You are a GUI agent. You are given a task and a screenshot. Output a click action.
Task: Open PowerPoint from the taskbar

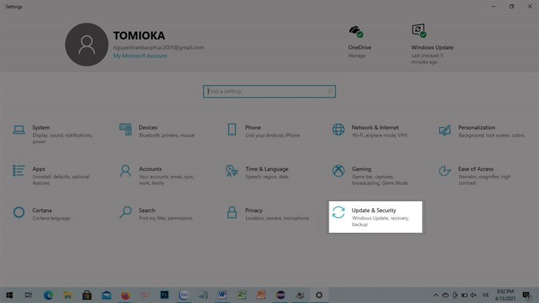[261, 295]
